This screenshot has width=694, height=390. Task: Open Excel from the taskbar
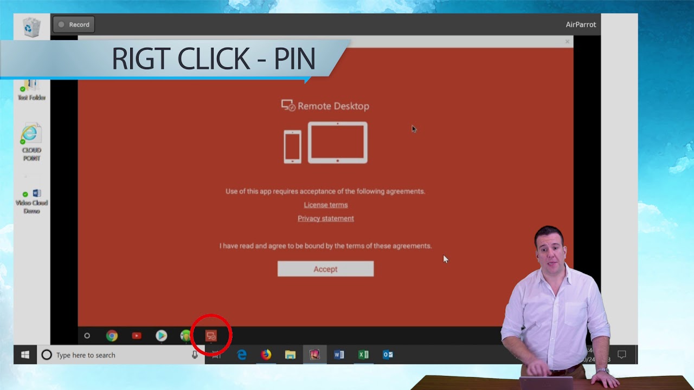point(364,355)
